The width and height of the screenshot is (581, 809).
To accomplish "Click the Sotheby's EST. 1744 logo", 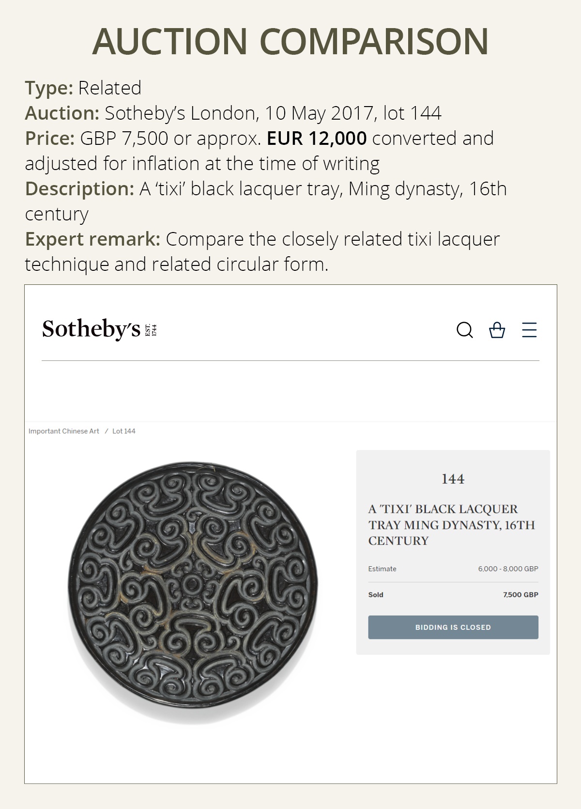I will point(97,329).
